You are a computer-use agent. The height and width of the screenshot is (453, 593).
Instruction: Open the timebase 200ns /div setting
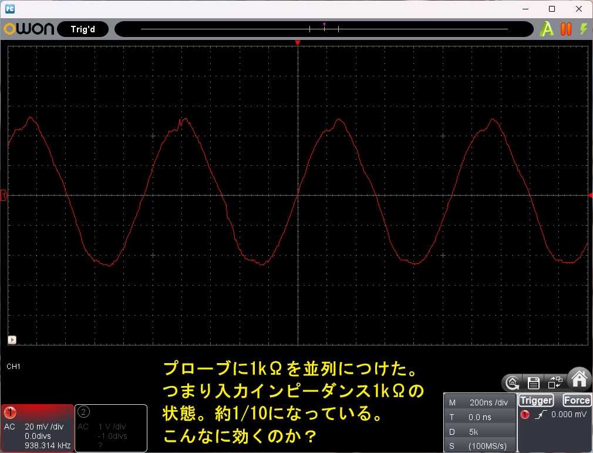pyautogui.click(x=480, y=402)
